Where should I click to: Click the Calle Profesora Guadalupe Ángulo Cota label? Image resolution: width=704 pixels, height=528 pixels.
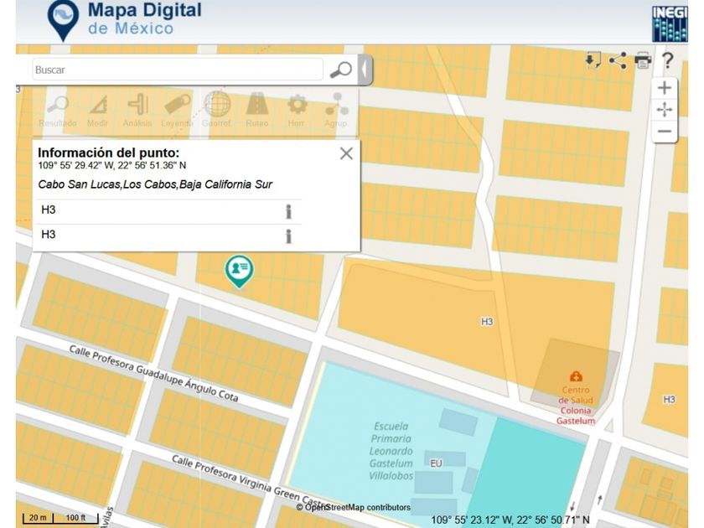pyautogui.click(x=153, y=373)
